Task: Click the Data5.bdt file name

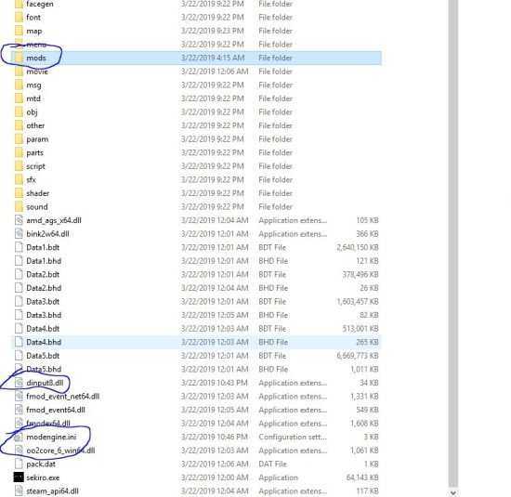Action: tap(43, 356)
